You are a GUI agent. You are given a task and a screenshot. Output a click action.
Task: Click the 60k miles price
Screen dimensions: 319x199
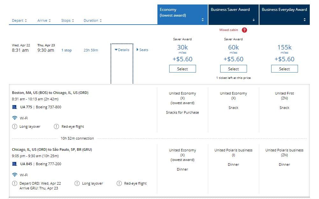pos(233,49)
